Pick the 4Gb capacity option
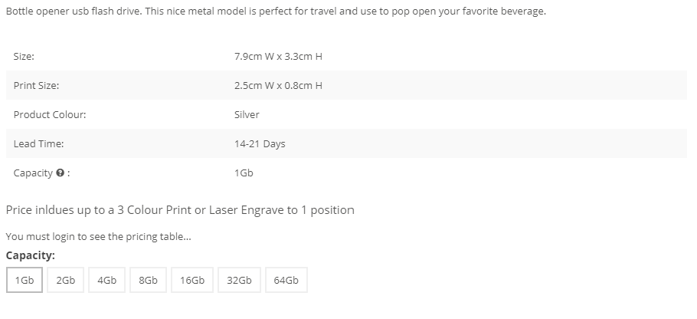Viewport: 697px width, 319px height. point(106,281)
